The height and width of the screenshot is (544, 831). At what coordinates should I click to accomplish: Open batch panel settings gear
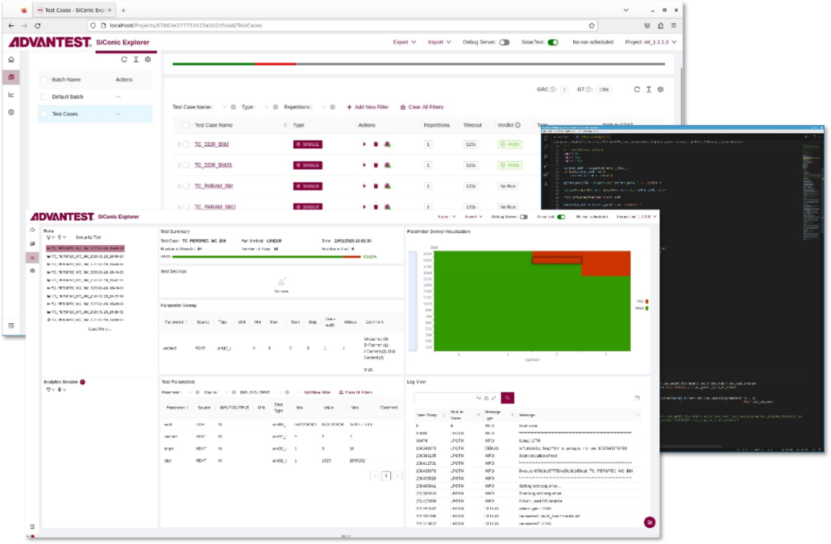[148, 60]
